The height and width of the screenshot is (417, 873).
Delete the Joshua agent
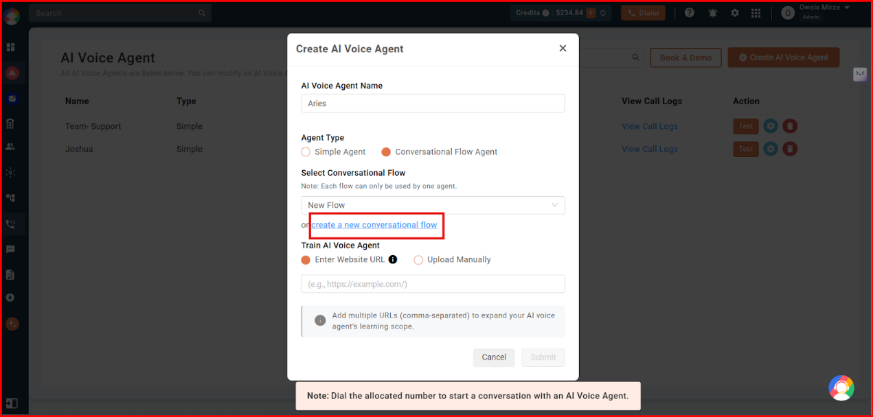pyautogui.click(x=790, y=149)
